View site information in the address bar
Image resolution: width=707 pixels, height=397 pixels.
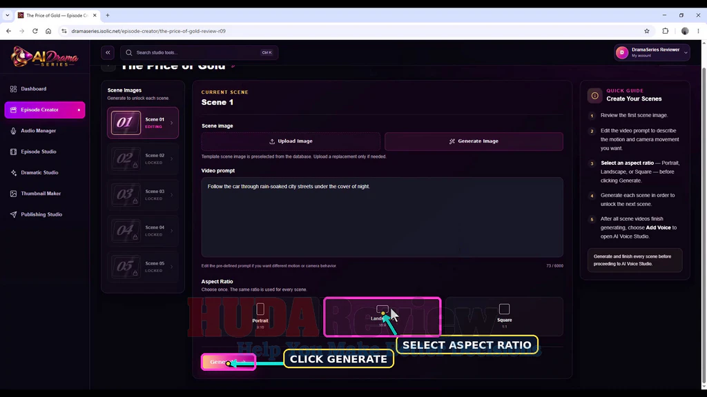tap(64, 31)
